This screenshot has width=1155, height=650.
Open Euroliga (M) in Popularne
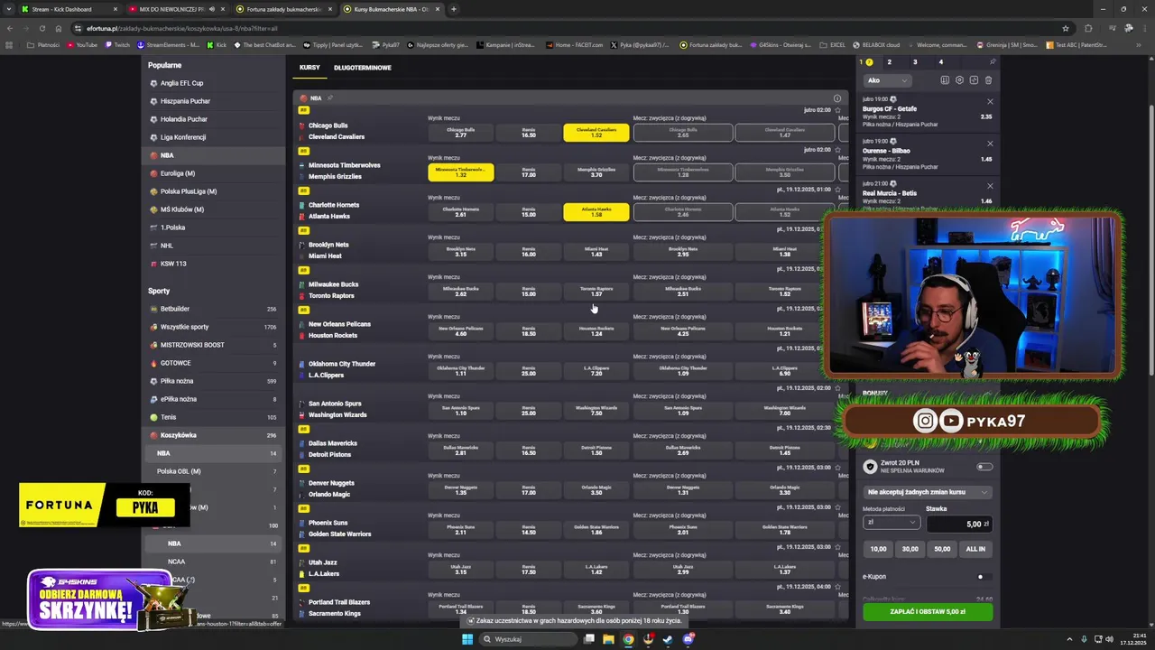click(178, 173)
